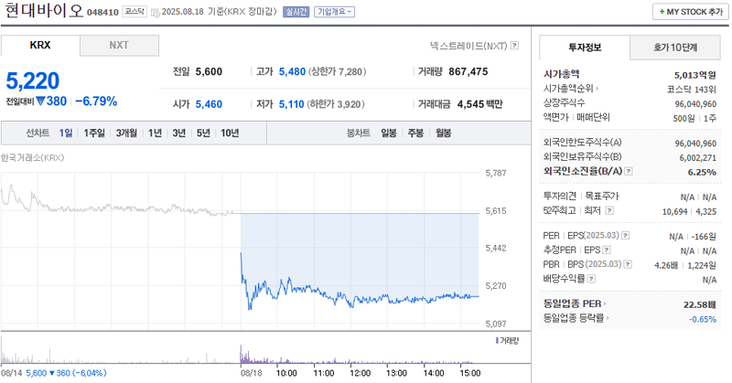732x383 pixels.
Task: Click the 코스닥 market badge
Action: coord(135,12)
